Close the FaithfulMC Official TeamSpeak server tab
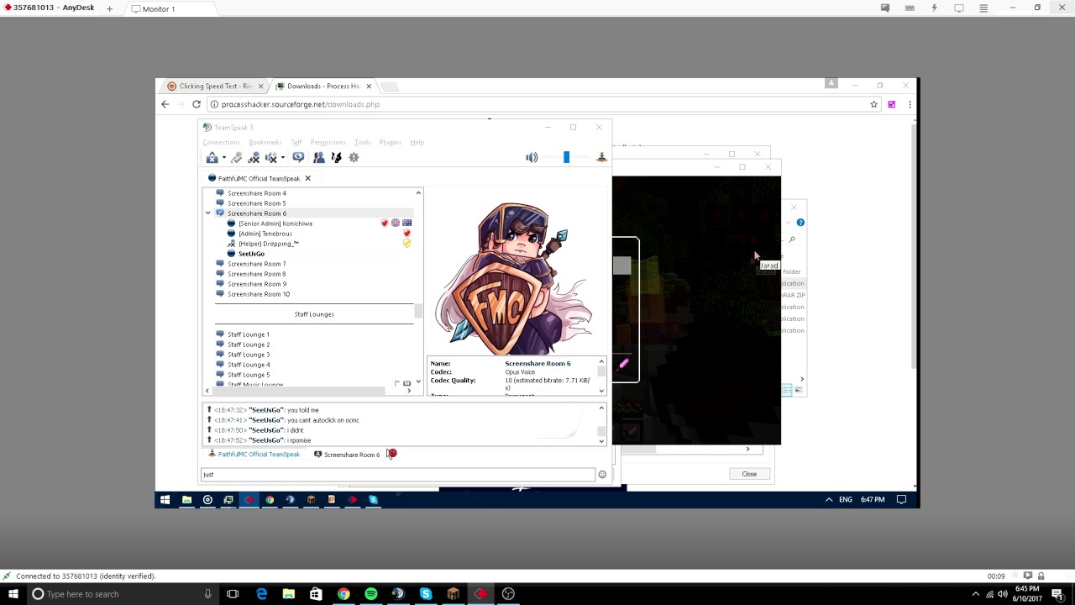 pos(307,178)
